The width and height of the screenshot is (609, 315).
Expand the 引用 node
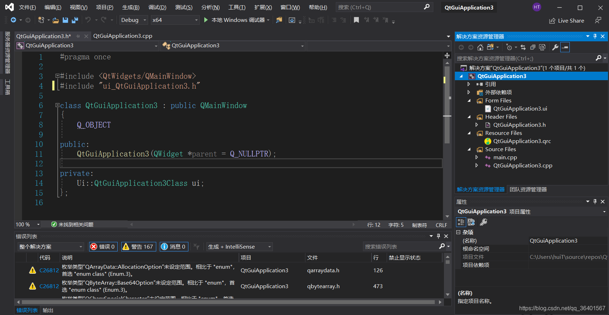[x=469, y=84]
